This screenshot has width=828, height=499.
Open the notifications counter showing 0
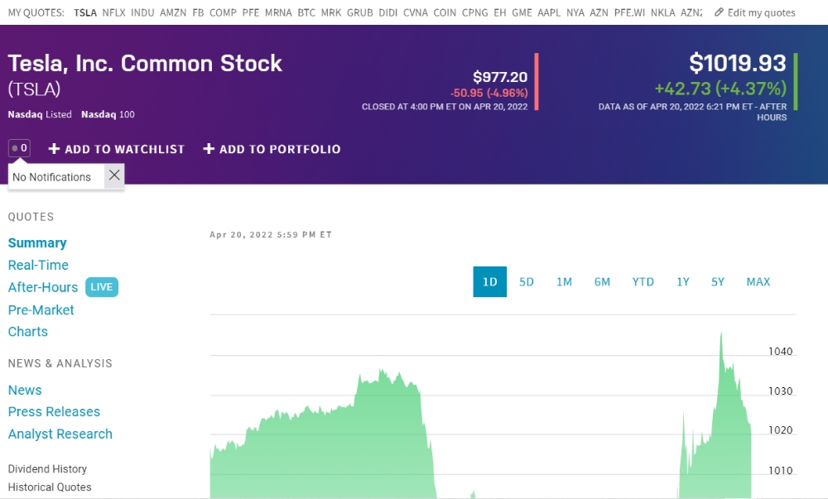(19, 148)
